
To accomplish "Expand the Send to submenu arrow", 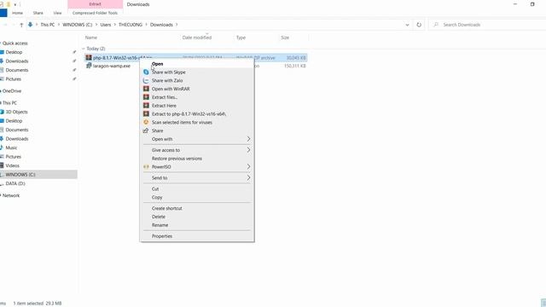I will tap(248, 178).
